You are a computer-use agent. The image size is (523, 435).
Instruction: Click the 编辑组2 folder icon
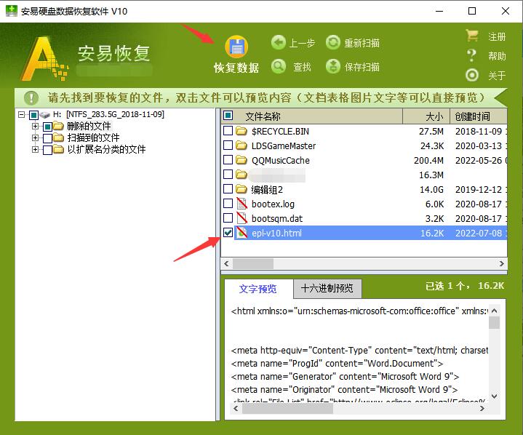coord(241,189)
